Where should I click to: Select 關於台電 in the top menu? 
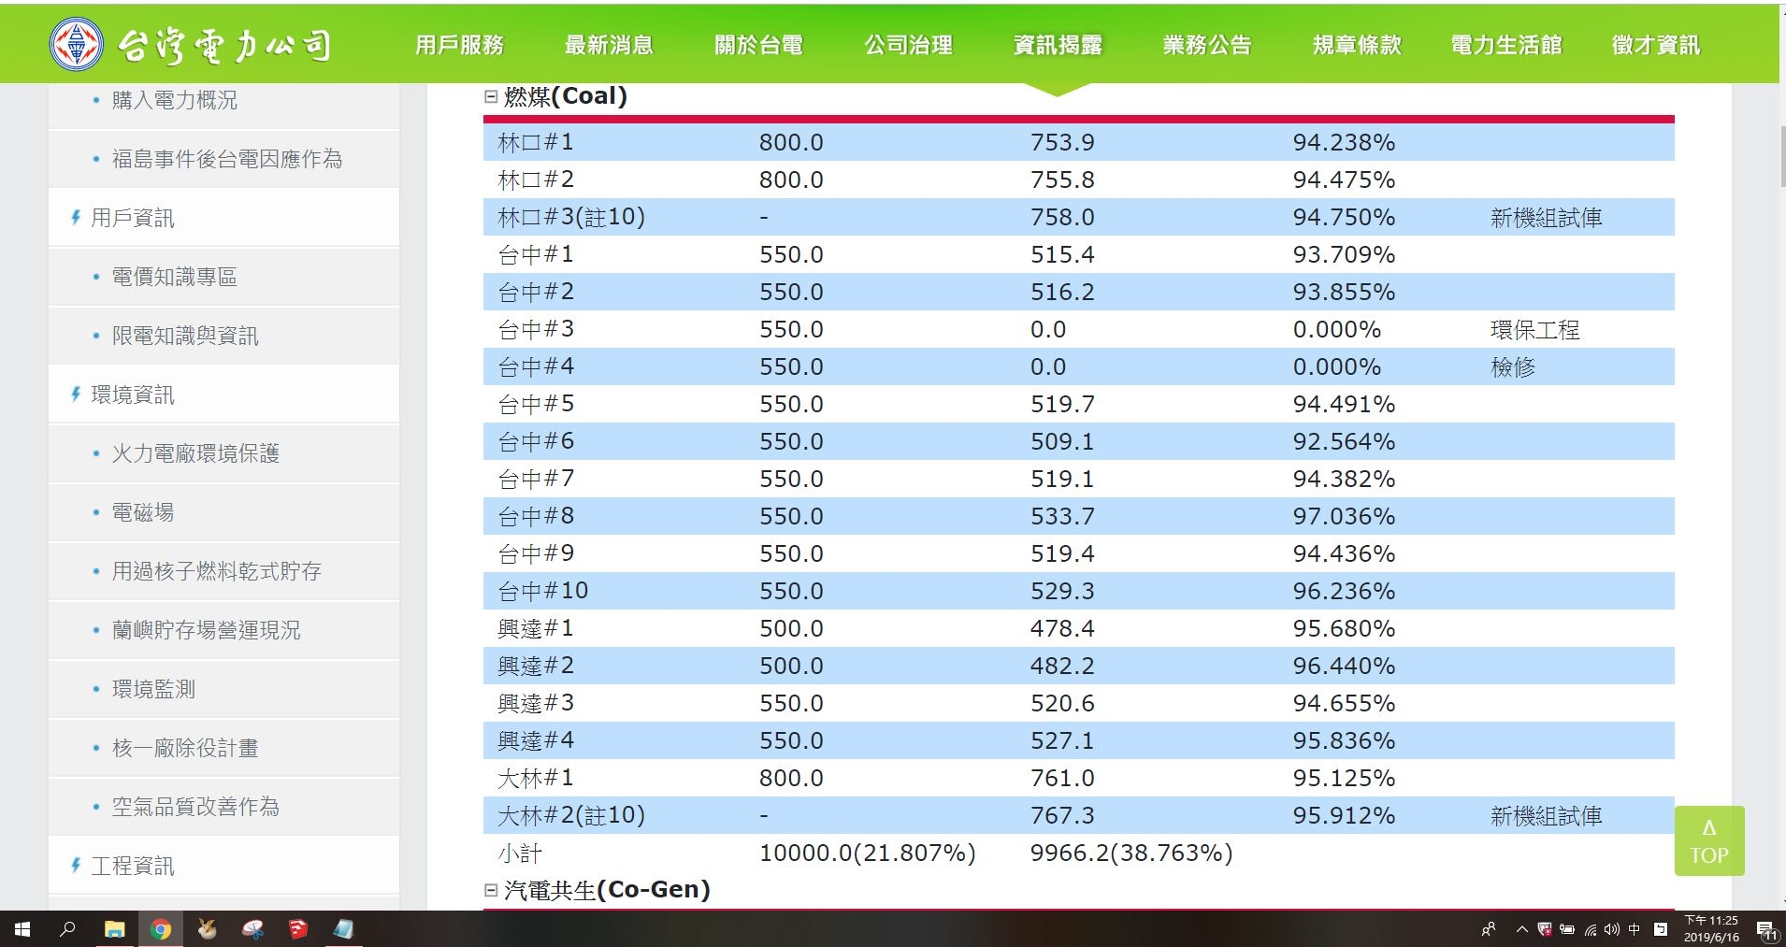[x=758, y=45]
